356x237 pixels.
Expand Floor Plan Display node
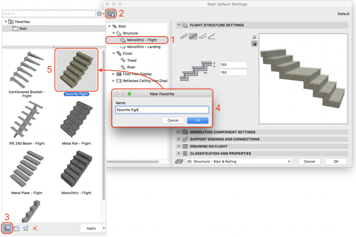pyautogui.click(x=113, y=74)
